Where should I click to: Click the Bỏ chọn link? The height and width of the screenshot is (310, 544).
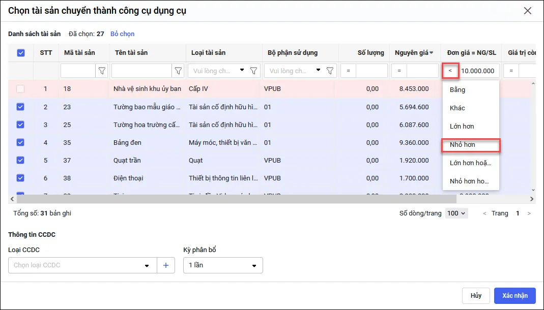tap(122, 34)
